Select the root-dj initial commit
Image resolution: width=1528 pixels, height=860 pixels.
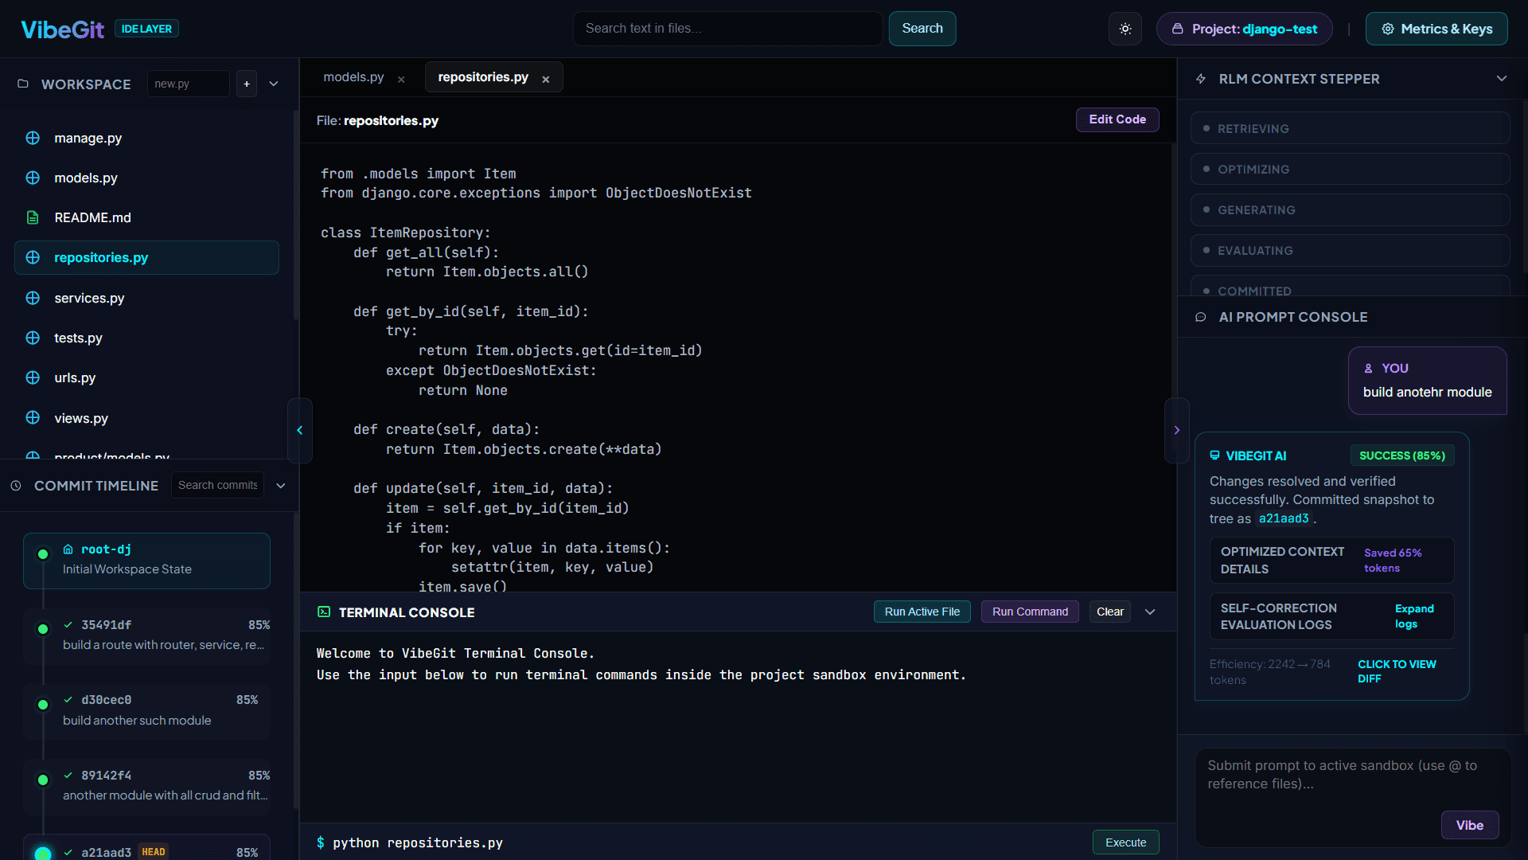coord(146,561)
